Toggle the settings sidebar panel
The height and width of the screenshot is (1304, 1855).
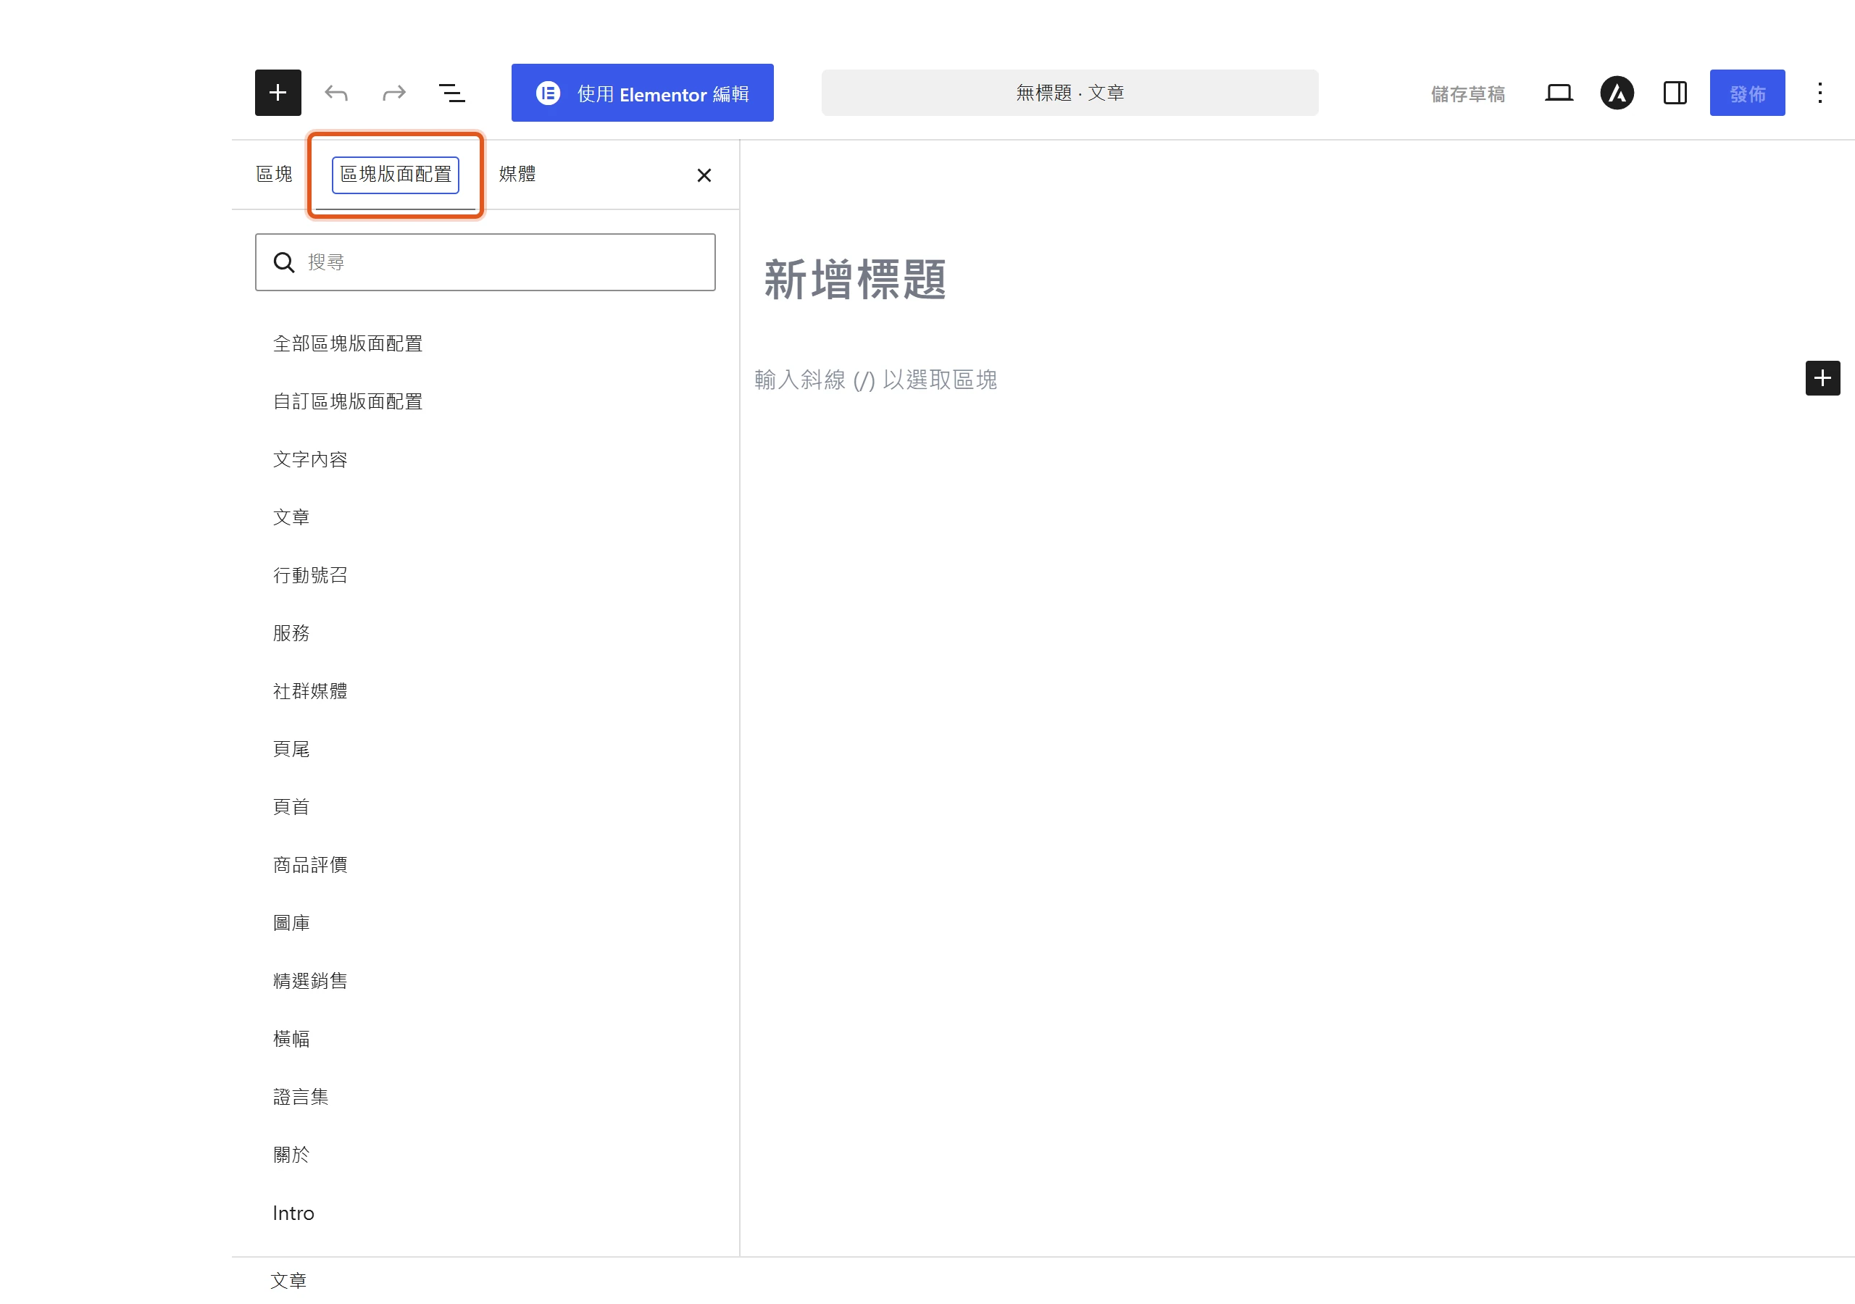point(1675,93)
